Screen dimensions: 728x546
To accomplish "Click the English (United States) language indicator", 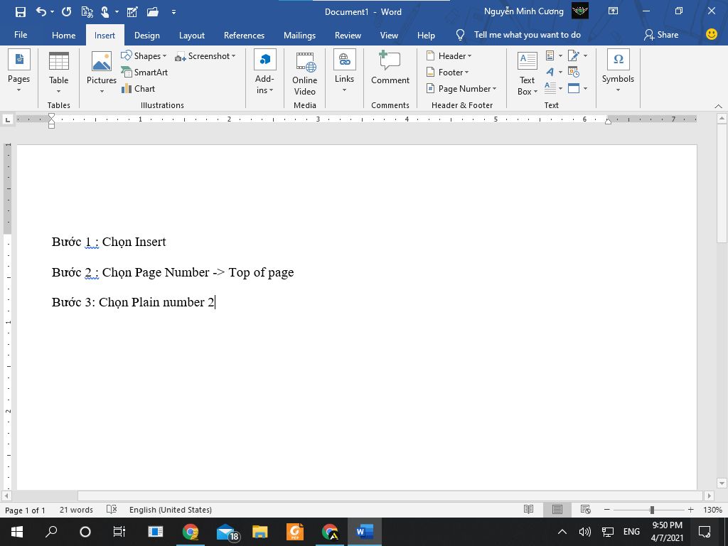I will (171, 510).
